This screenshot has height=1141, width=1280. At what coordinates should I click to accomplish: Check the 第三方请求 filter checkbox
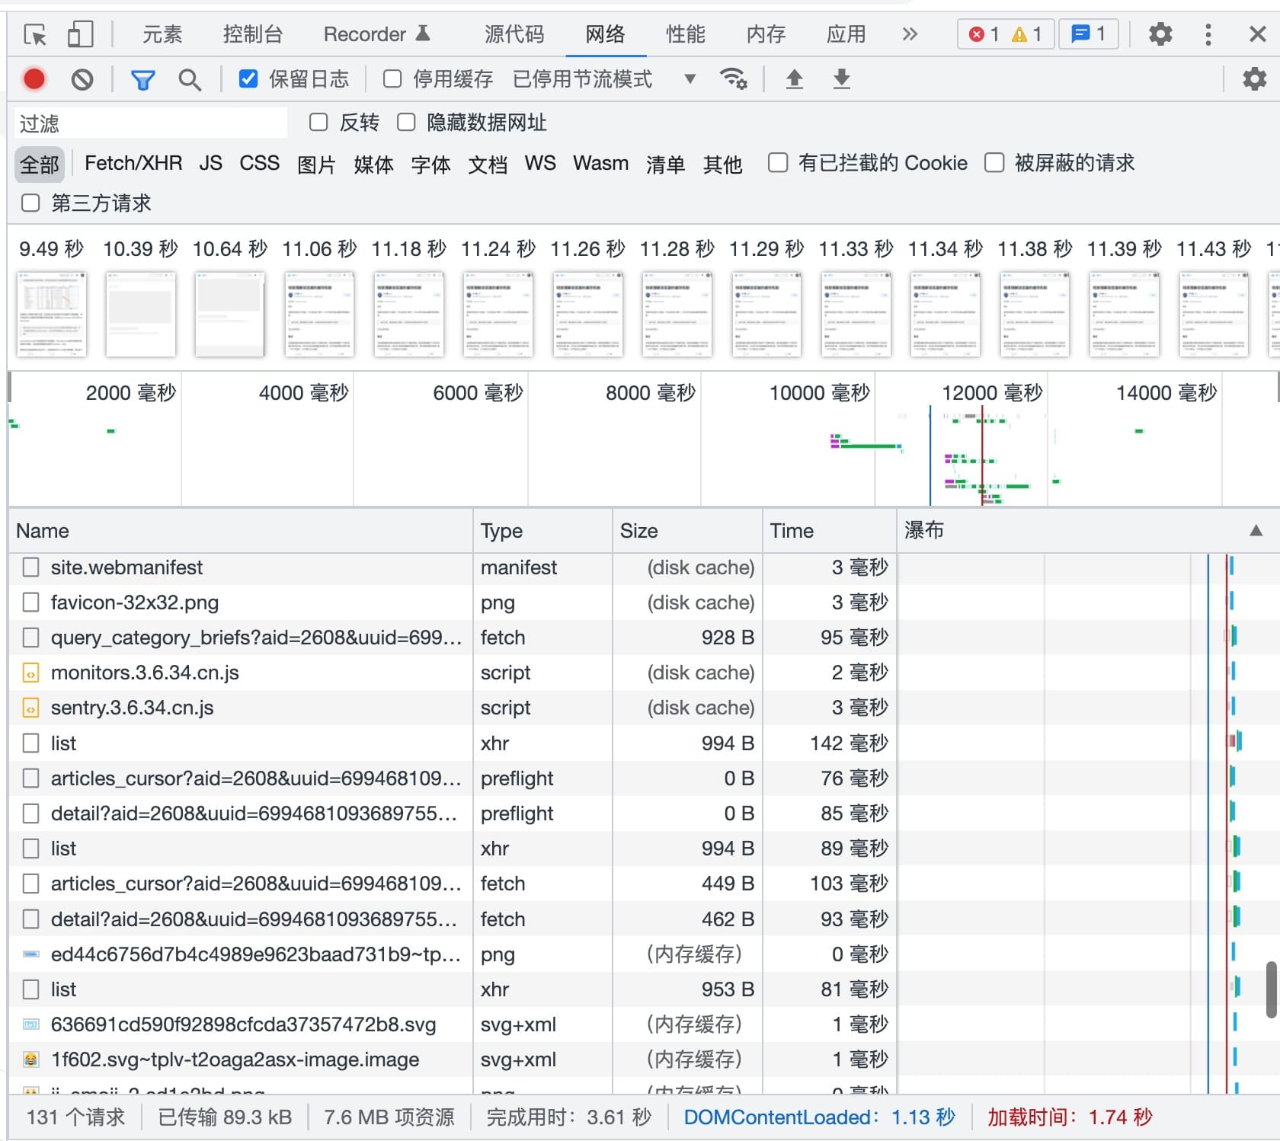tap(30, 203)
